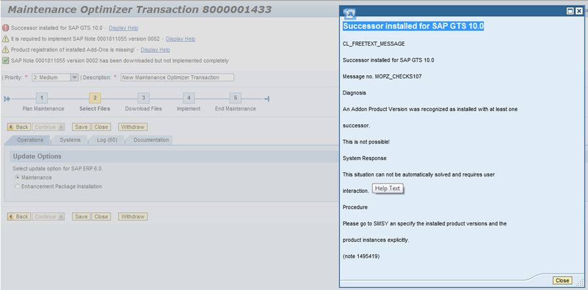
Task: Click the CL_FREETEXT_MESSAGE text
Action: [373, 44]
